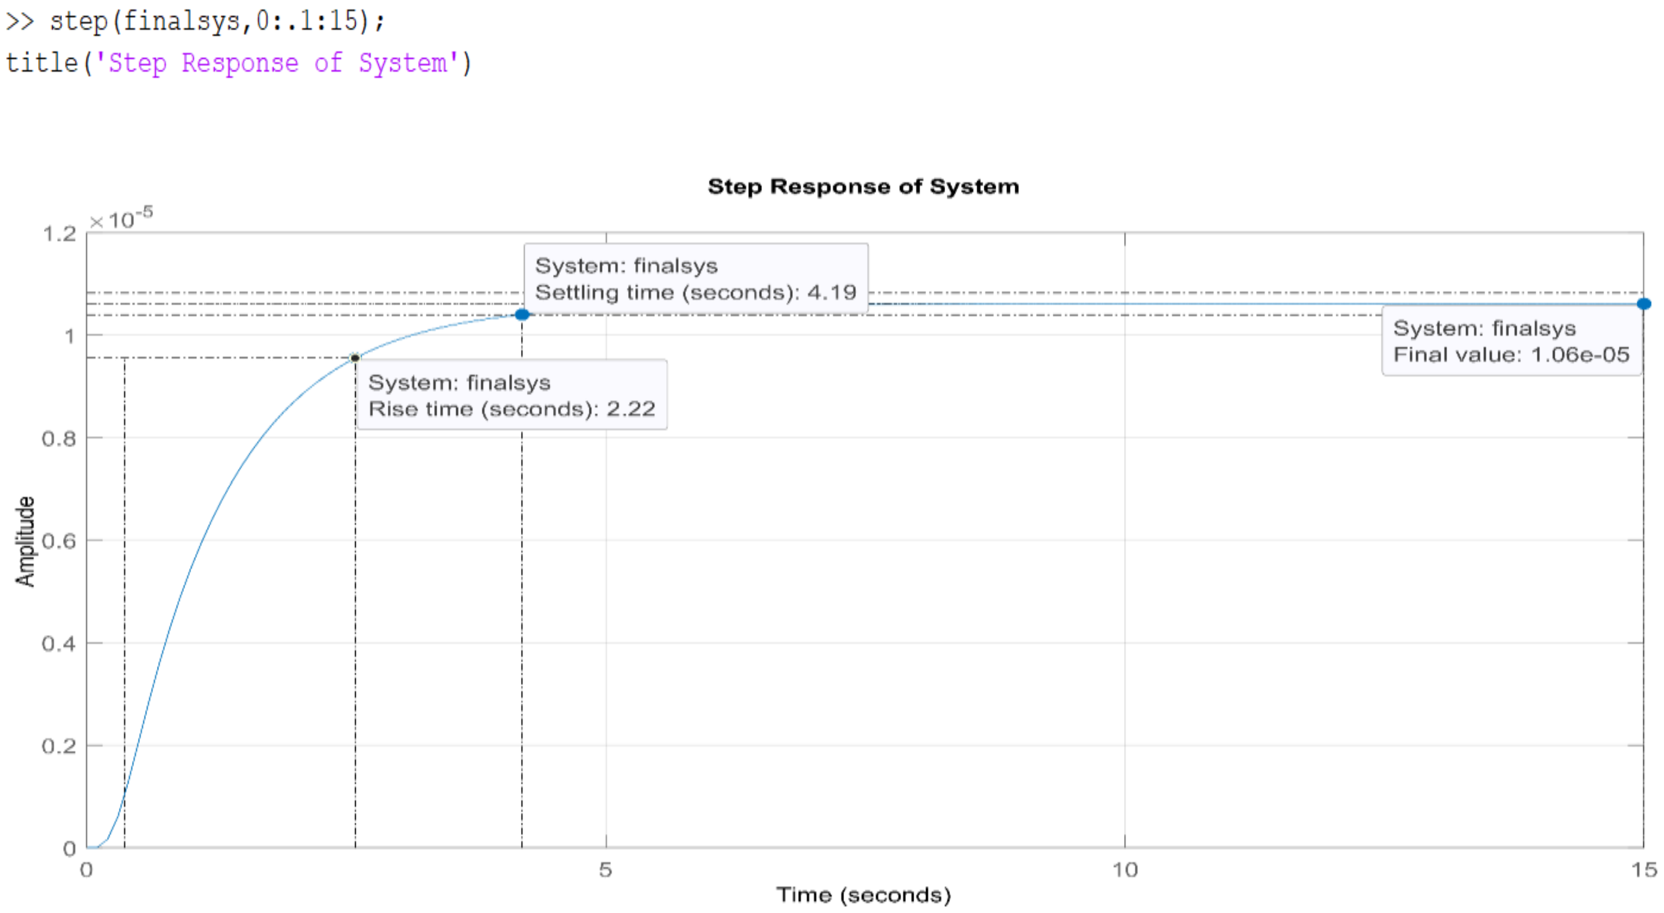This screenshot has width=1664, height=913.
Task: Click the ×10⁻⁵ exponent label
Action: point(121,218)
